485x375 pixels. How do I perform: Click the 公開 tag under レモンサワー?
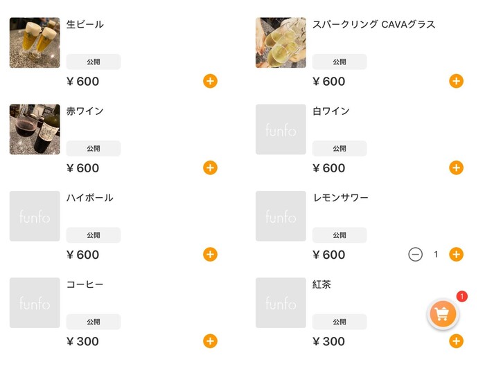tap(339, 235)
